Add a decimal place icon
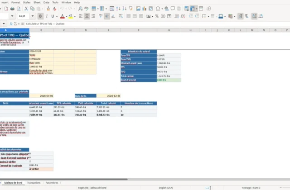The image size is (290, 190). tap(177, 16)
